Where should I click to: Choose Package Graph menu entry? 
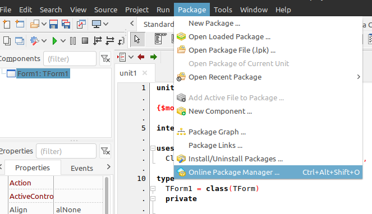pos(268,132)
